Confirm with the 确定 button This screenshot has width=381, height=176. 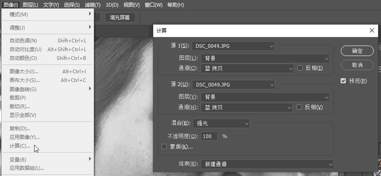click(x=357, y=51)
